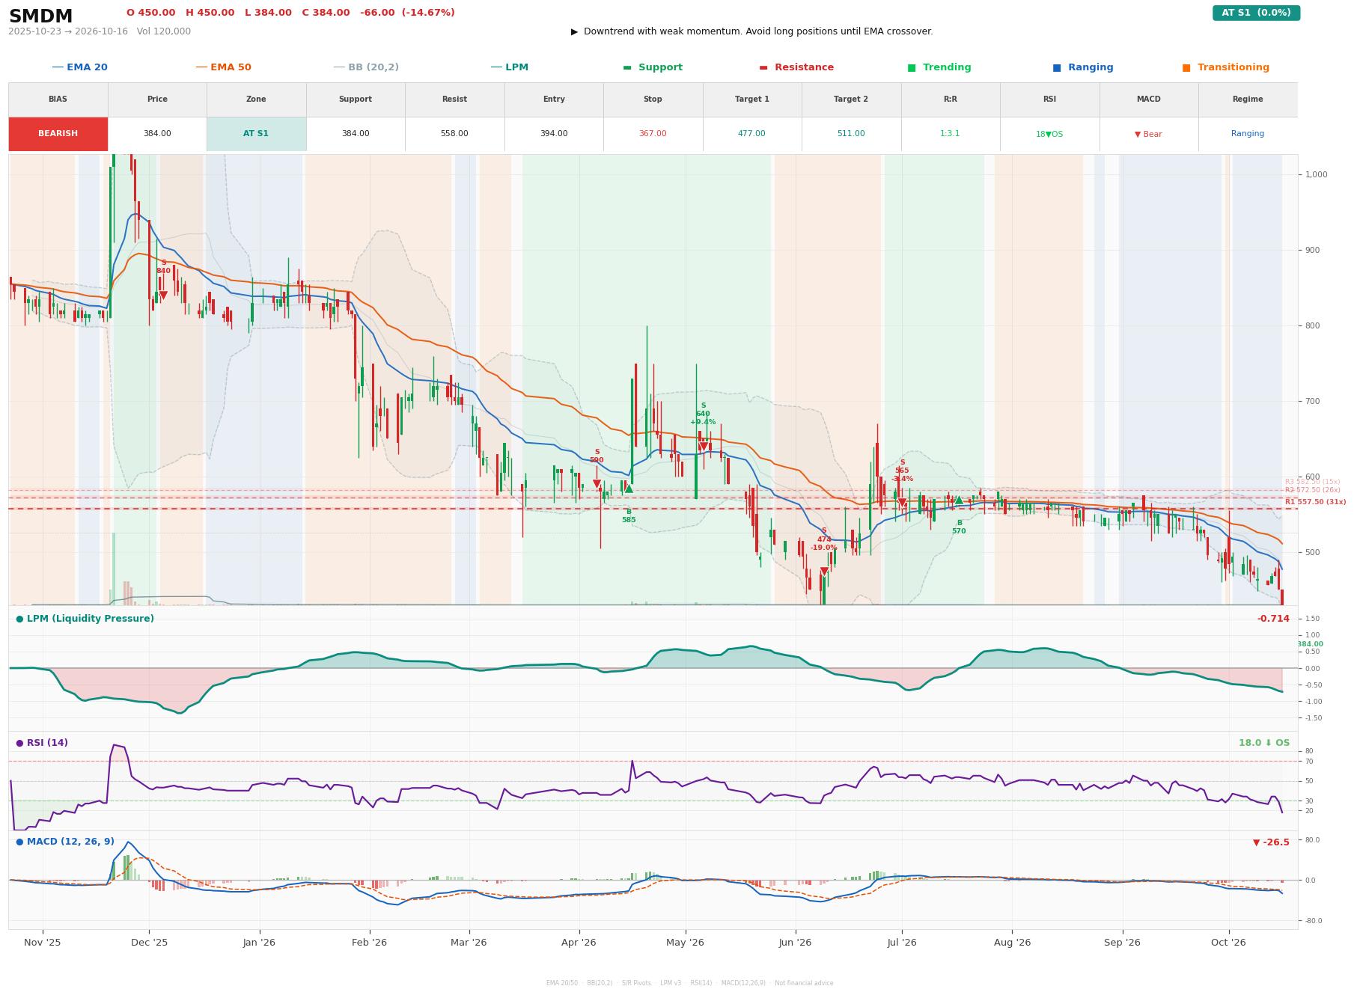Click the blue Ranging regime swatch
Viewport: 1354px width, 995px height.
pyautogui.click(x=1057, y=67)
